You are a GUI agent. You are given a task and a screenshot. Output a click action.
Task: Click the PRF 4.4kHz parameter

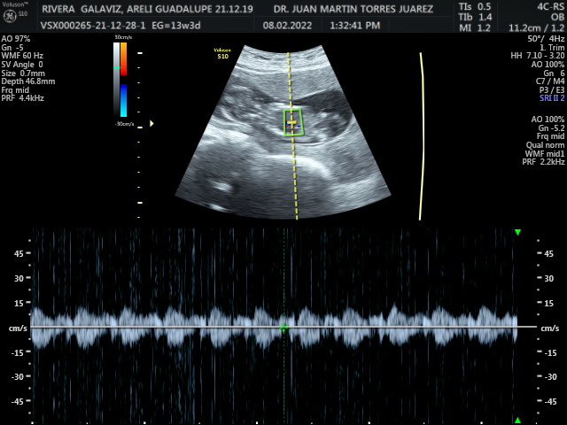[x=23, y=97]
